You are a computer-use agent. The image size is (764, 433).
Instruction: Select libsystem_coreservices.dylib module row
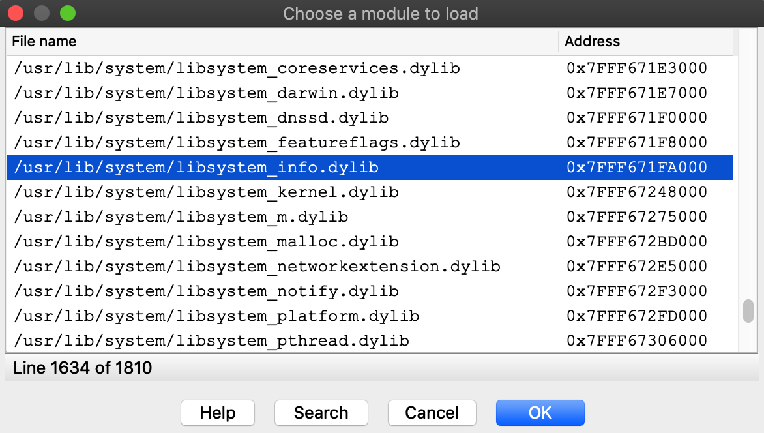[237, 68]
